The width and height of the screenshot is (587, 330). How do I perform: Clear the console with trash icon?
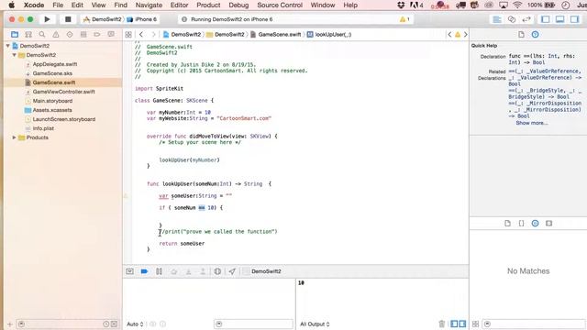click(442, 324)
